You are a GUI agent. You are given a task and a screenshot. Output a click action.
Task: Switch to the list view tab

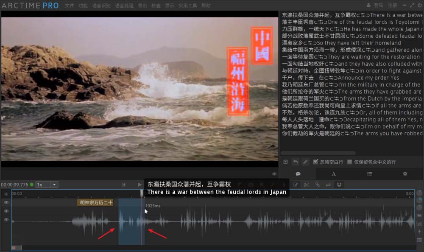tap(369, 174)
